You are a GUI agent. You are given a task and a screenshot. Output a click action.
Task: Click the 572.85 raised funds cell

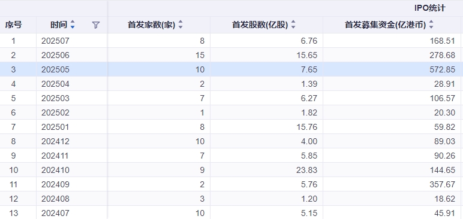click(x=392, y=69)
